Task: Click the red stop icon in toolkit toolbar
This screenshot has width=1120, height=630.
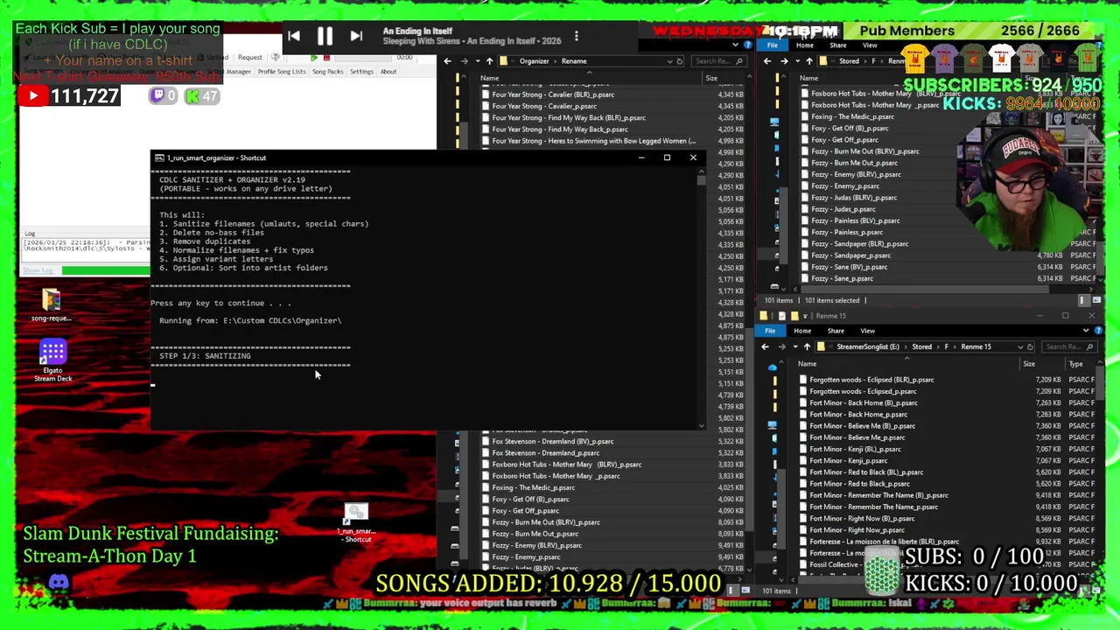Action: point(327,58)
